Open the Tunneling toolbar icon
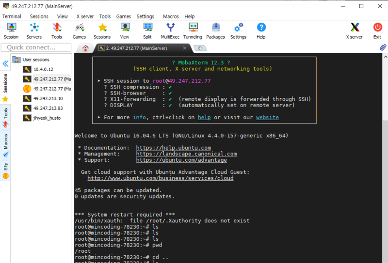 click(x=193, y=31)
